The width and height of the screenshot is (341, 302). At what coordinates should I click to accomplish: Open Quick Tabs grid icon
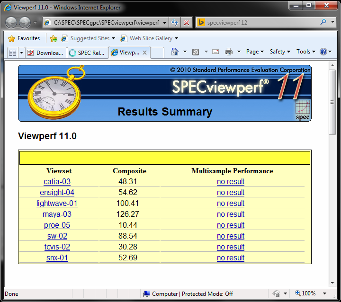click(x=13, y=53)
